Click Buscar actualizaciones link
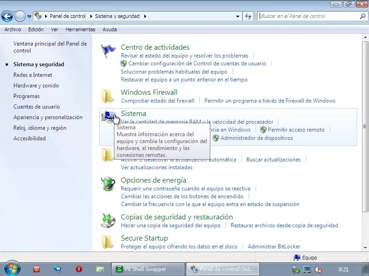Screen dimensions: 369x276 click(274, 160)
